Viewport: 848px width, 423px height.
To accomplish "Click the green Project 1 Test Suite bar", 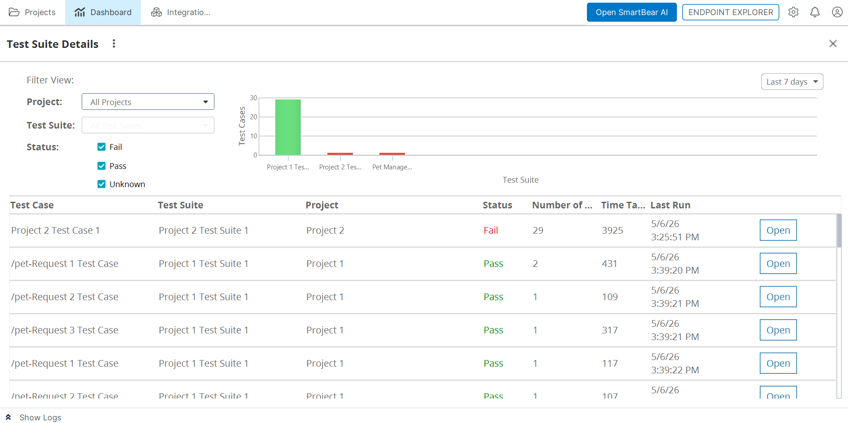I will pyautogui.click(x=288, y=127).
